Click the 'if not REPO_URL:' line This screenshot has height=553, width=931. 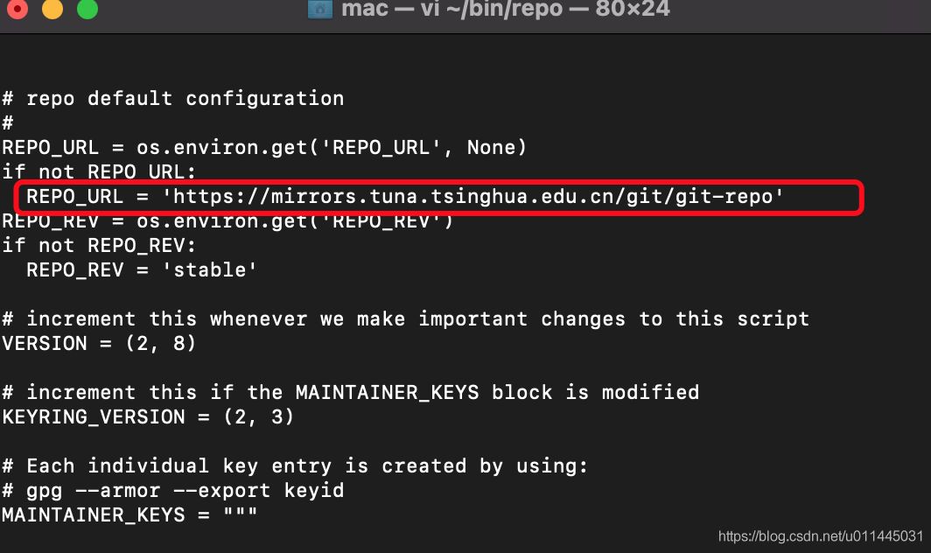point(99,172)
